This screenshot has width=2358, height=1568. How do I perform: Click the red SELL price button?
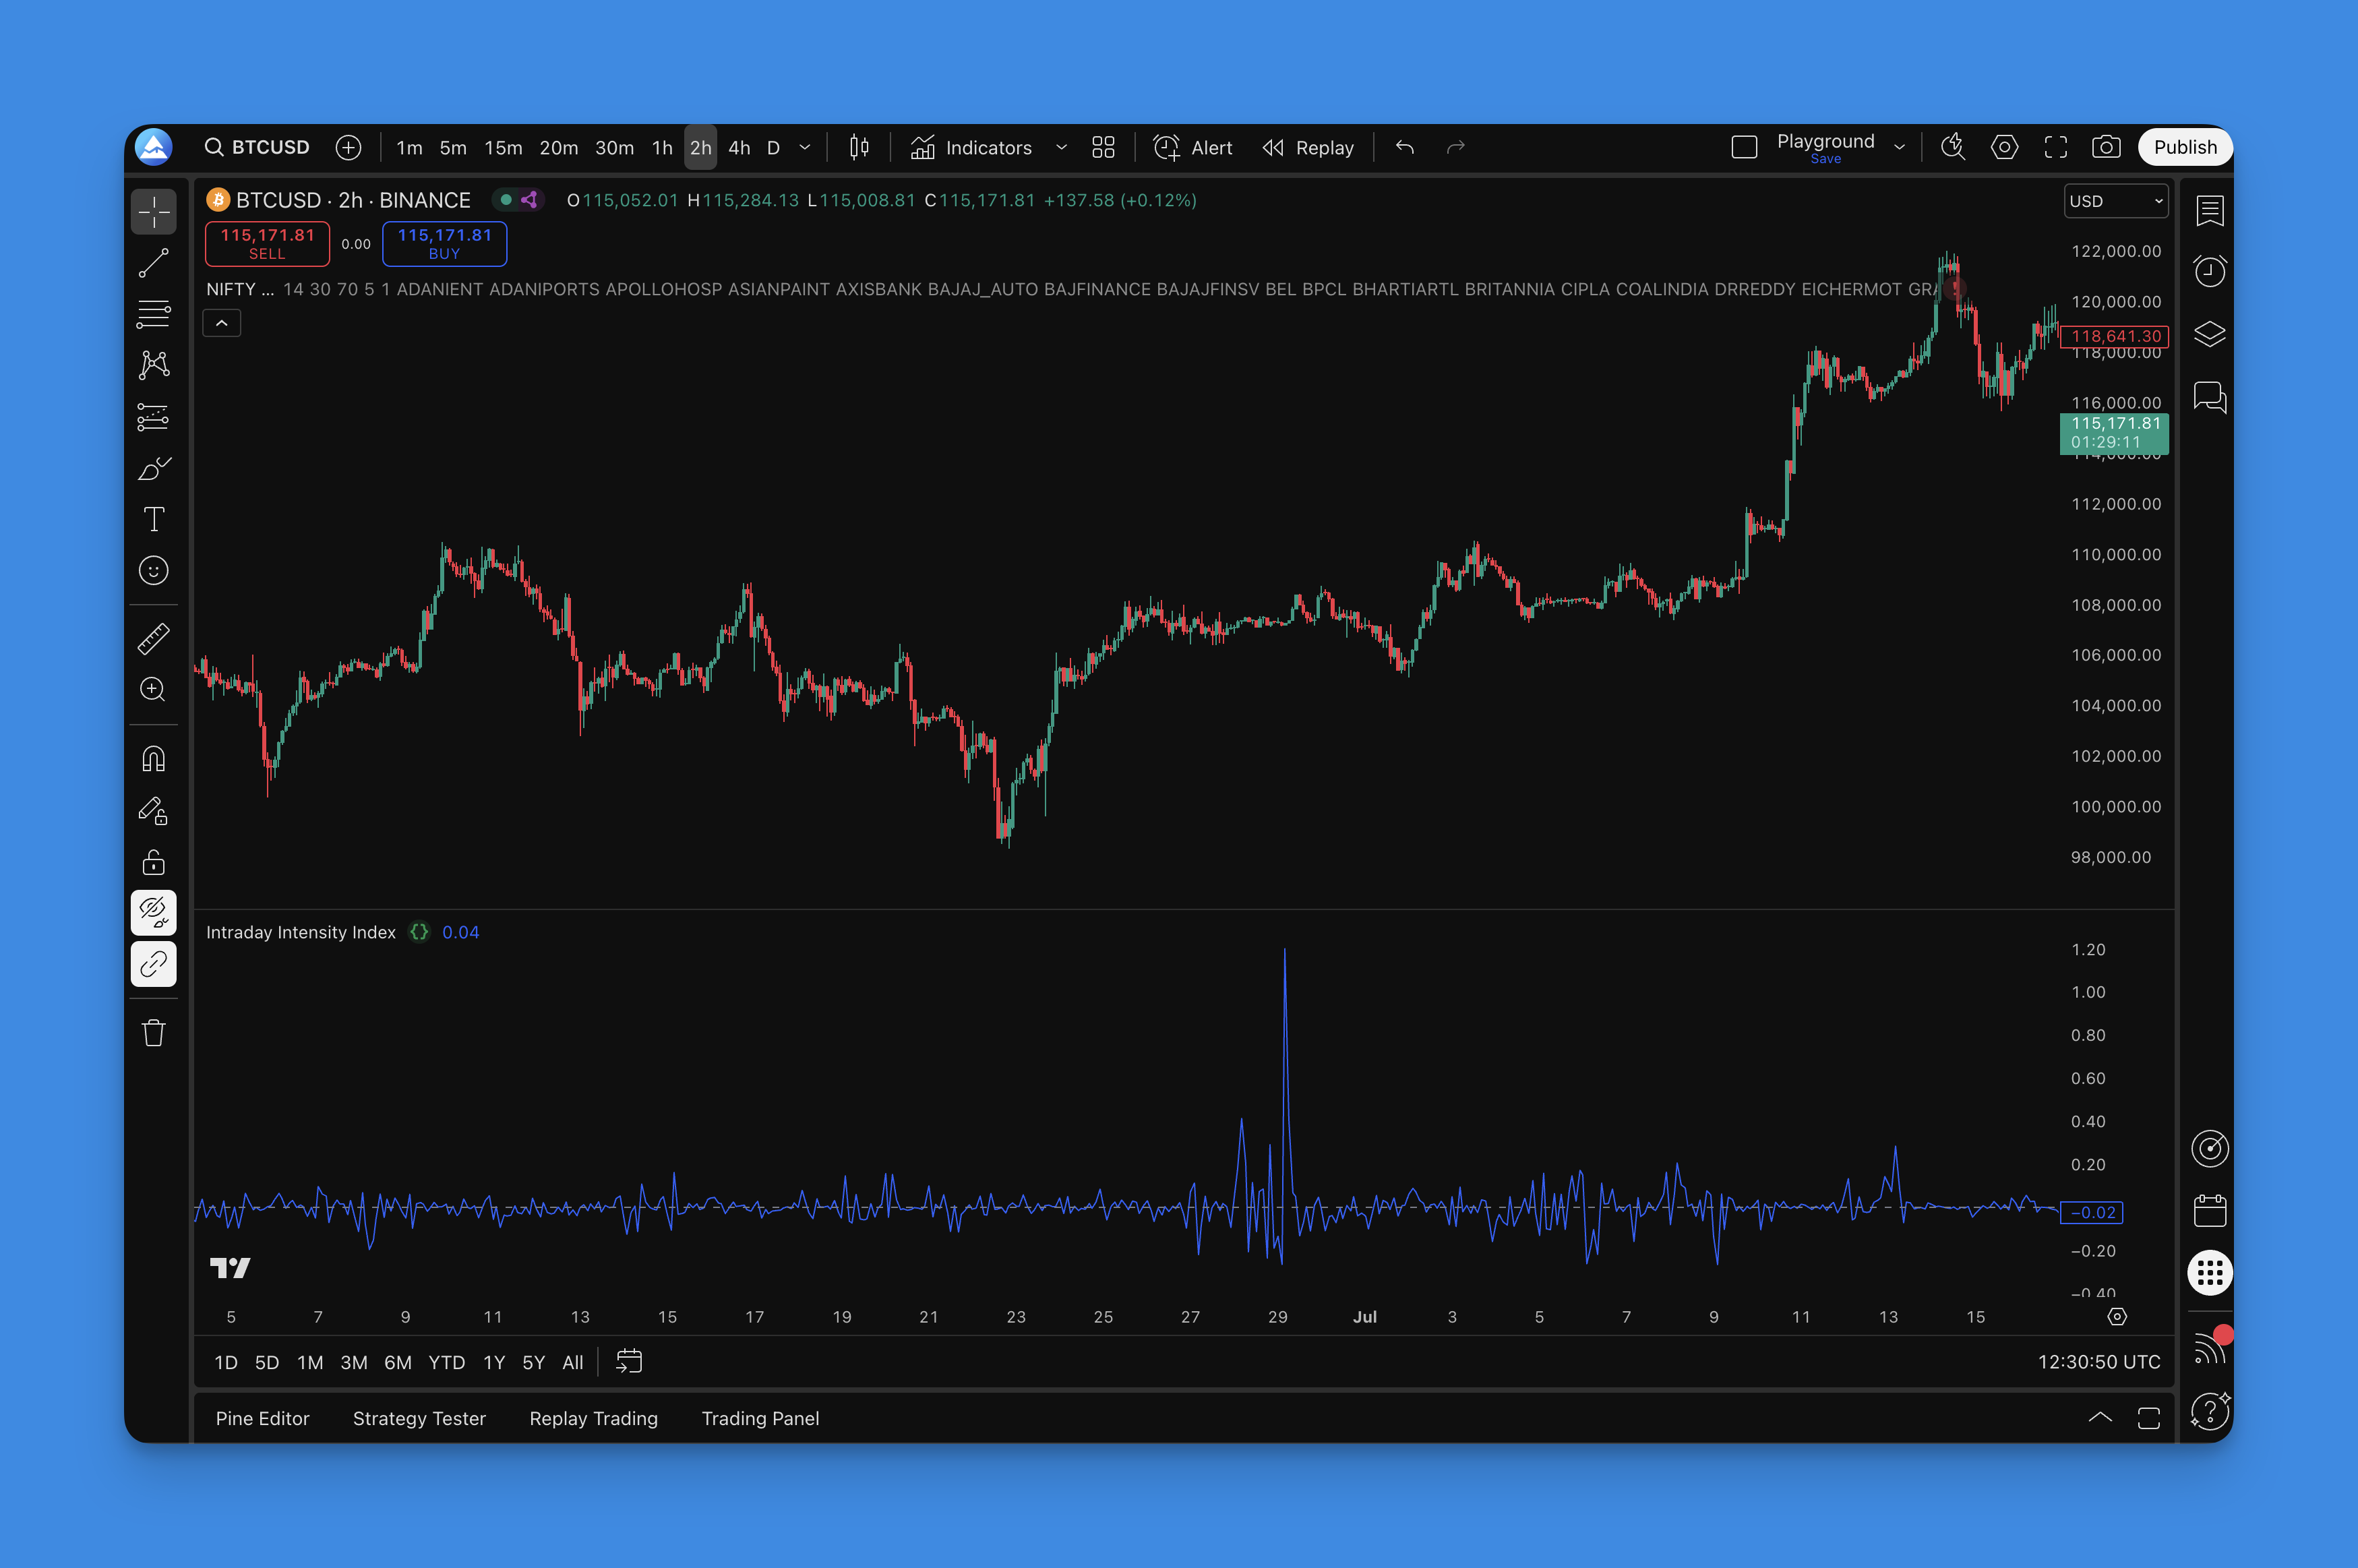point(267,244)
